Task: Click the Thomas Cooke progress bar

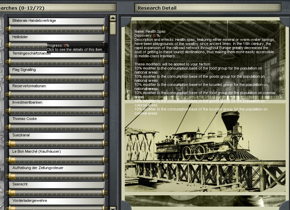Action: [56, 127]
